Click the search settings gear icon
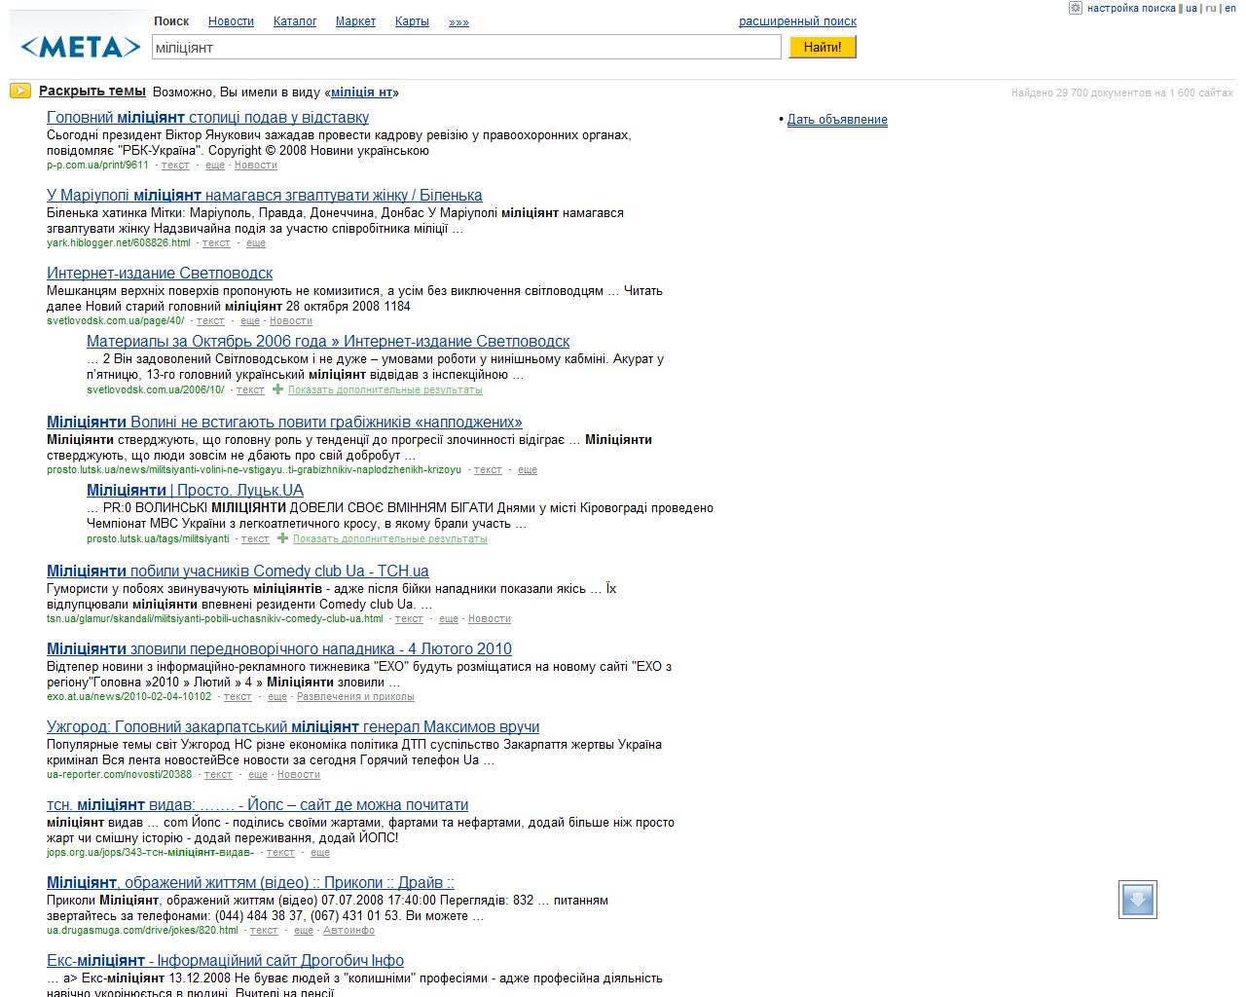 (1076, 8)
